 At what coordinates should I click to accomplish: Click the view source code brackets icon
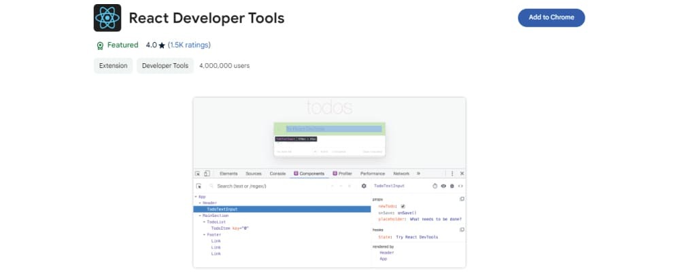coord(460,186)
